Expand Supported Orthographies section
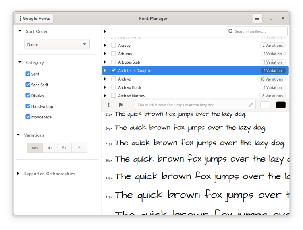The width and height of the screenshot is (303, 230). pyautogui.click(x=18, y=174)
